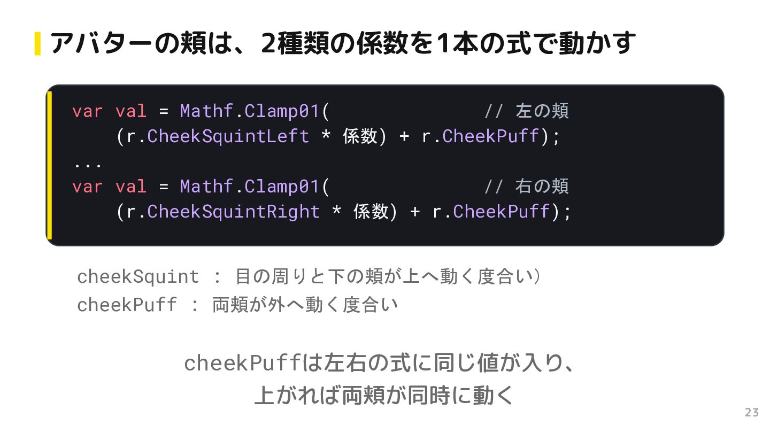Click the first 'CheekPuff' identifier in the code
This screenshot has height=433, width=770.
(x=491, y=136)
